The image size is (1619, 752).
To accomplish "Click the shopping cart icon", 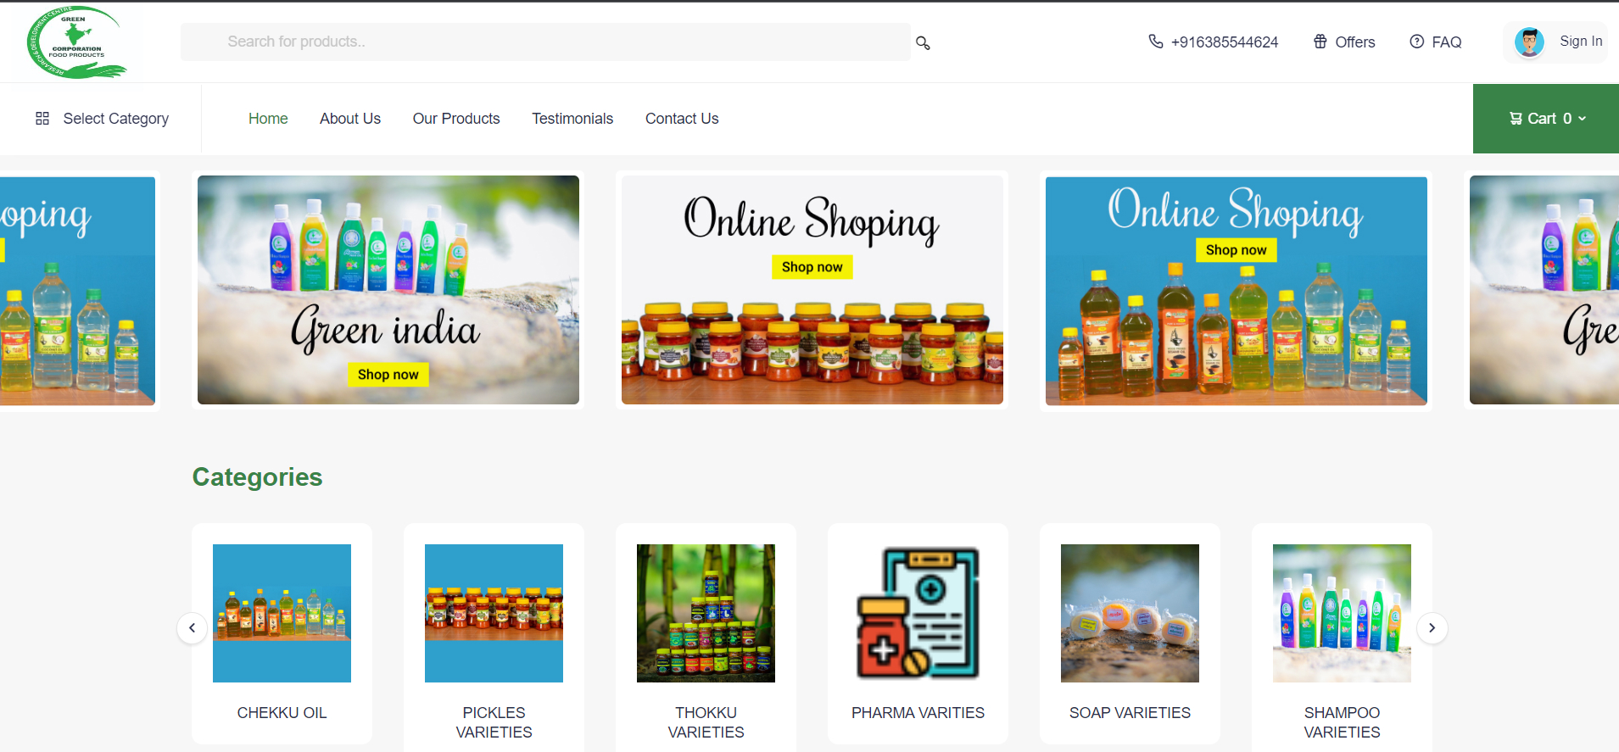I will tap(1516, 119).
